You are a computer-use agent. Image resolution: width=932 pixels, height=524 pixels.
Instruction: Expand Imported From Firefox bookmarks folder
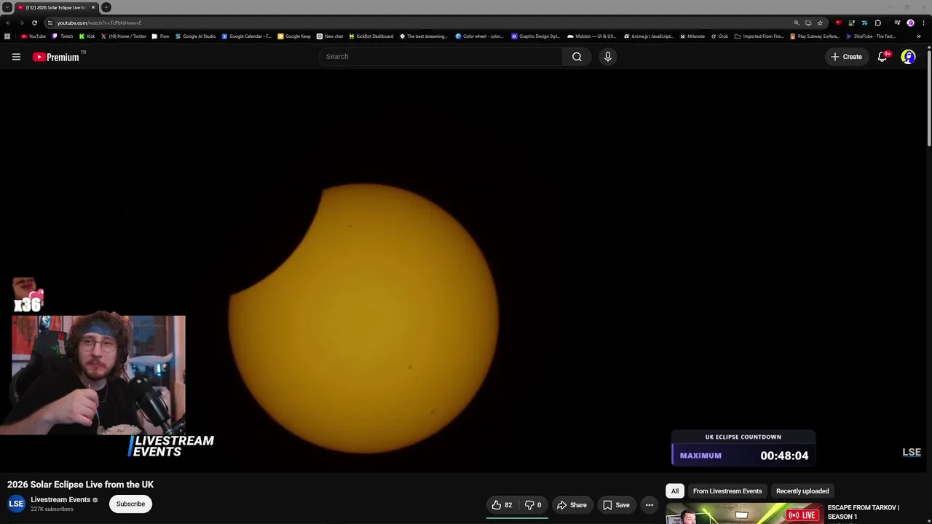759,36
